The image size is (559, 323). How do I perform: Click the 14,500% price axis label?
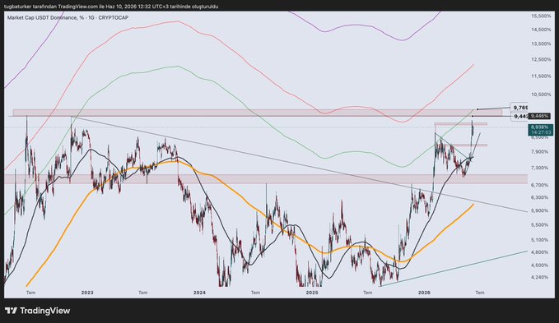point(541,30)
